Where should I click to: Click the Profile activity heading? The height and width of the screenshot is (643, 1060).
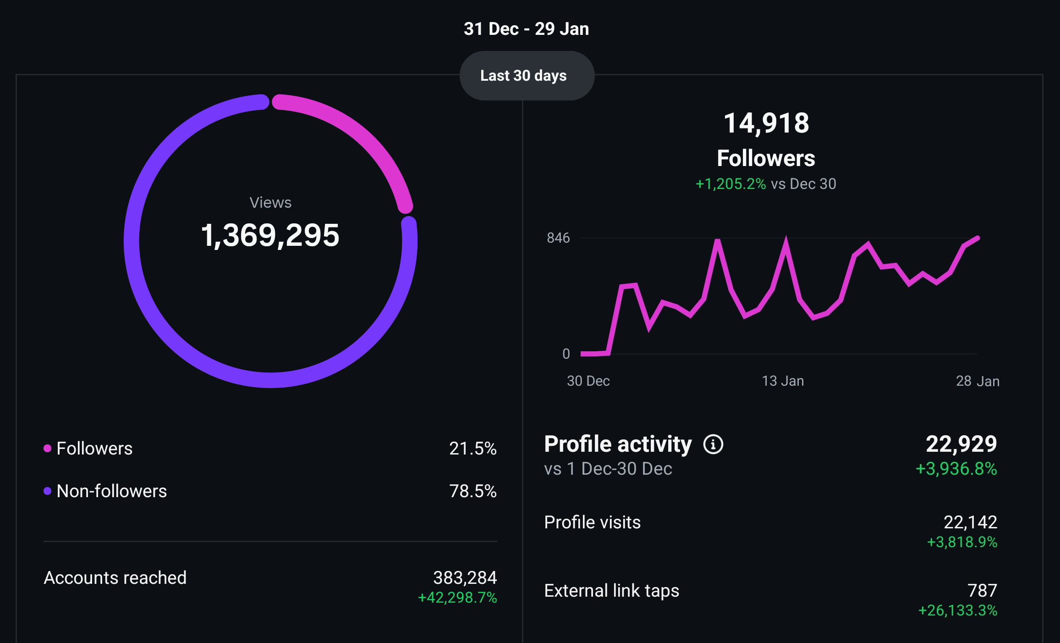(617, 444)
